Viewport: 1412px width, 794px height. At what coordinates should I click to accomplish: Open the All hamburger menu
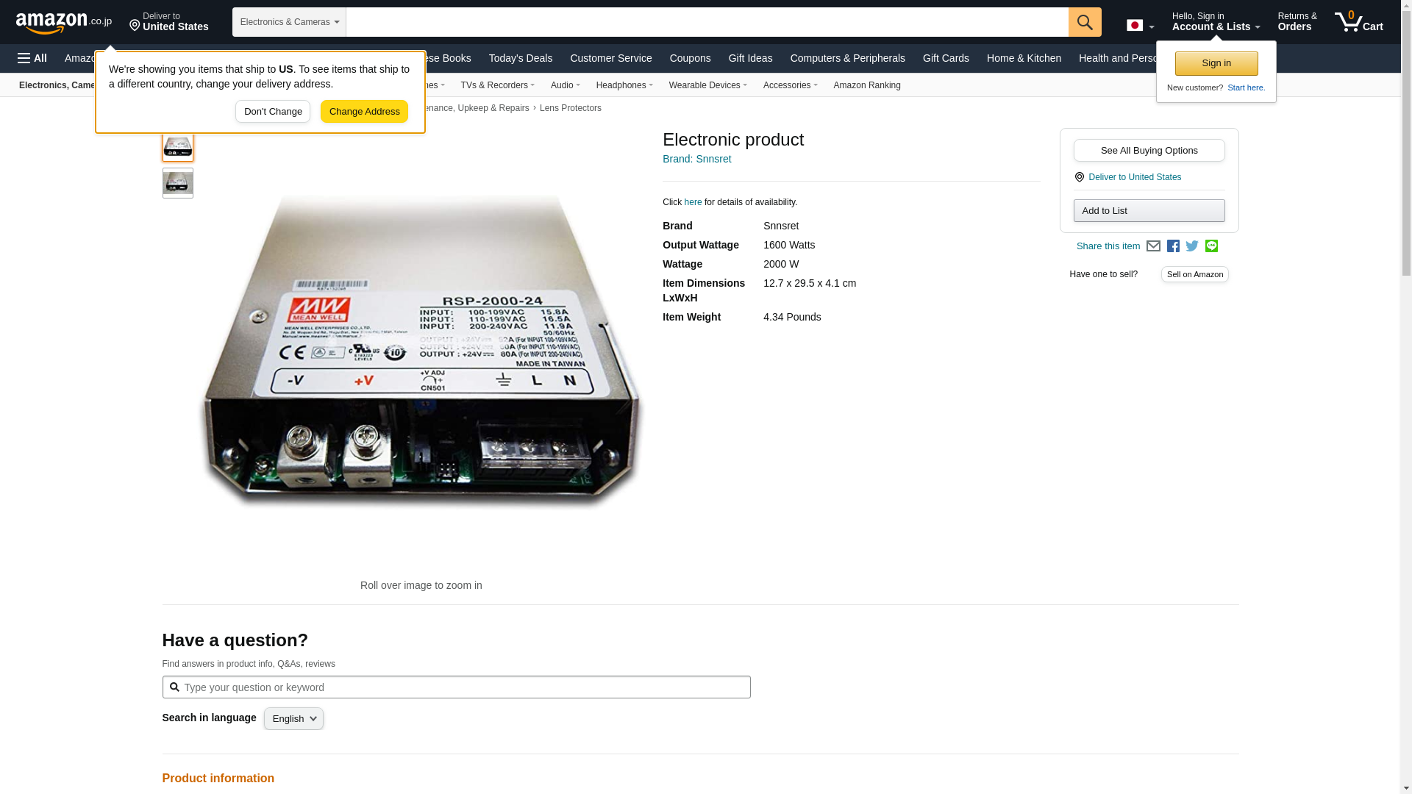pyautogui.click(x=32, y=58)
